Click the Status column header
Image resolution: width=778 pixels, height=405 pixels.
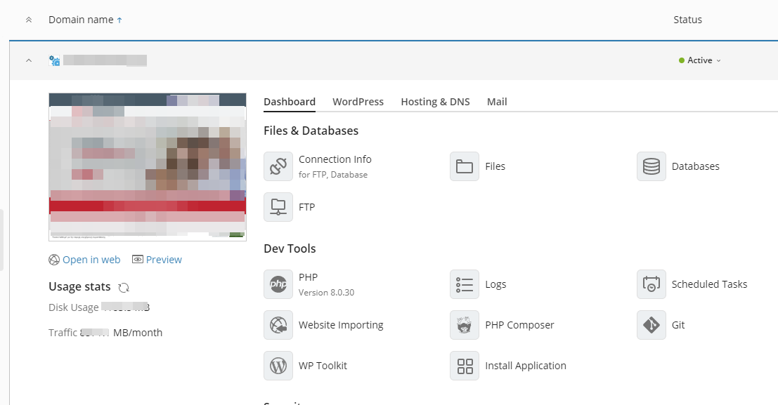(688, 20)
